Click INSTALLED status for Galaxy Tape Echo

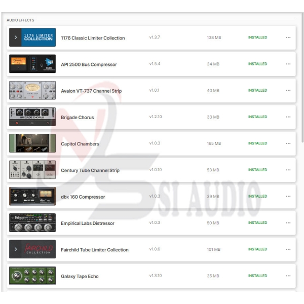coord(258,276)
